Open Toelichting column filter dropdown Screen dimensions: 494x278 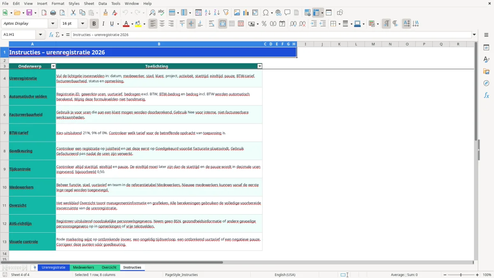click(259, 66)
